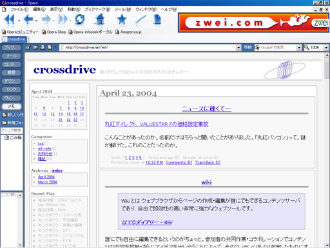
Task: Open the Amazon.co.jp bookmark
Action: tap(128, 32)
